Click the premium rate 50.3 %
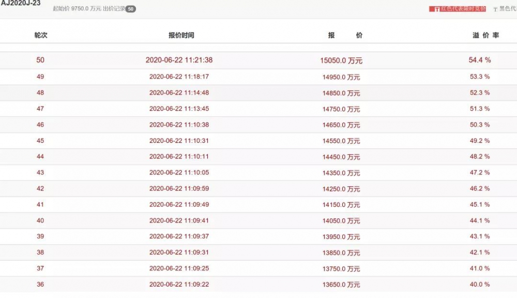The height and width of the screenshot is (298, 517). tap(480, 125)
